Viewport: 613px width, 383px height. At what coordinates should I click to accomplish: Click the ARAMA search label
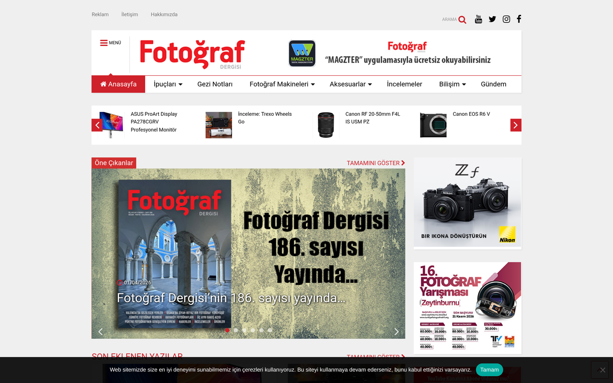(449, 20)
